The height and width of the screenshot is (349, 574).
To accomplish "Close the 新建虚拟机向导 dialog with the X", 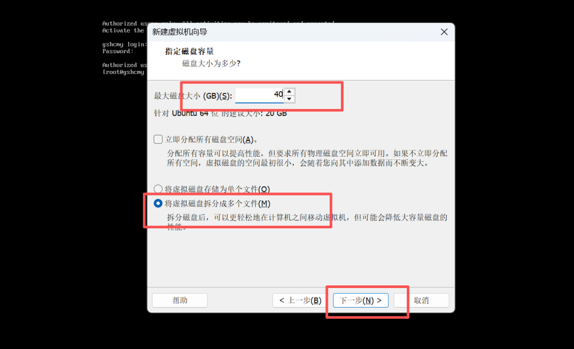I will 444,32.
